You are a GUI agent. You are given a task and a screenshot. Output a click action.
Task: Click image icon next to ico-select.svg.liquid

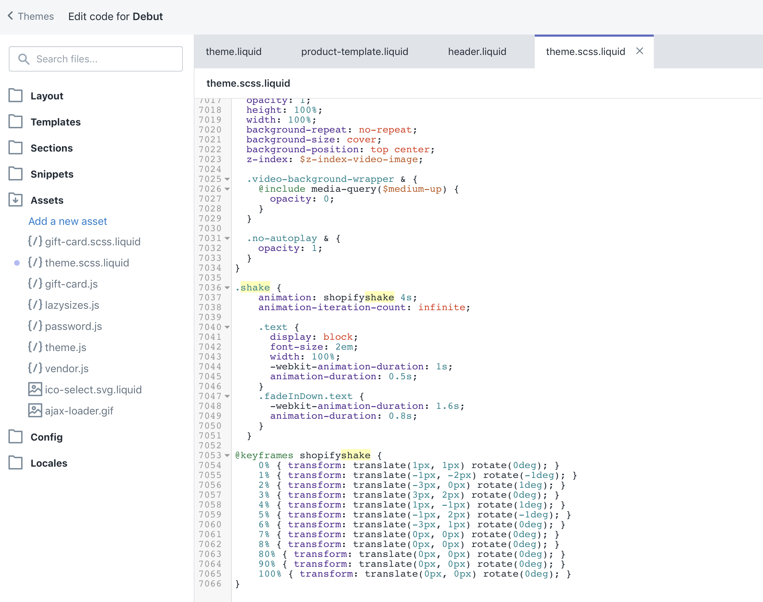pos(35,389)
